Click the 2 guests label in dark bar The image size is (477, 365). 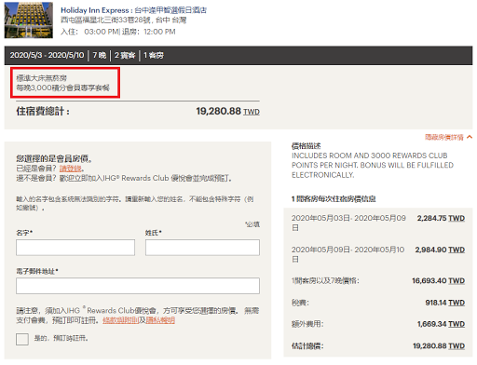[125, 55]
